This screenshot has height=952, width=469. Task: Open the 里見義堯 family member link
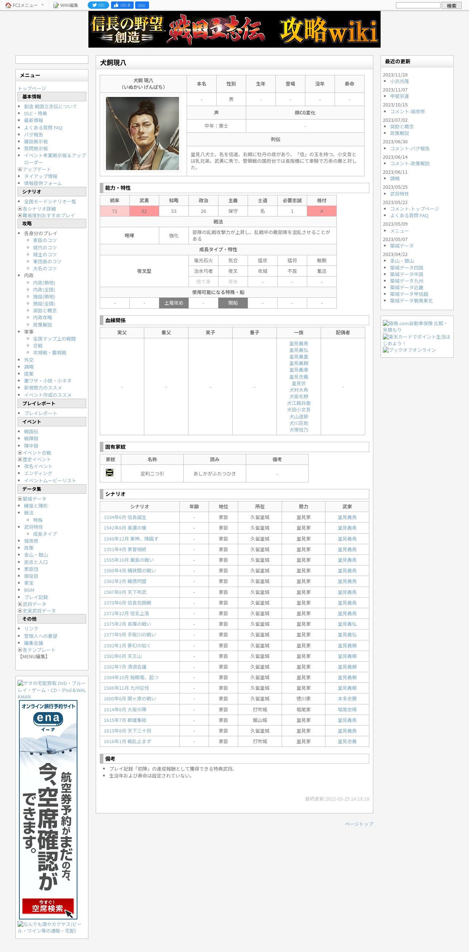click(298, 343)
